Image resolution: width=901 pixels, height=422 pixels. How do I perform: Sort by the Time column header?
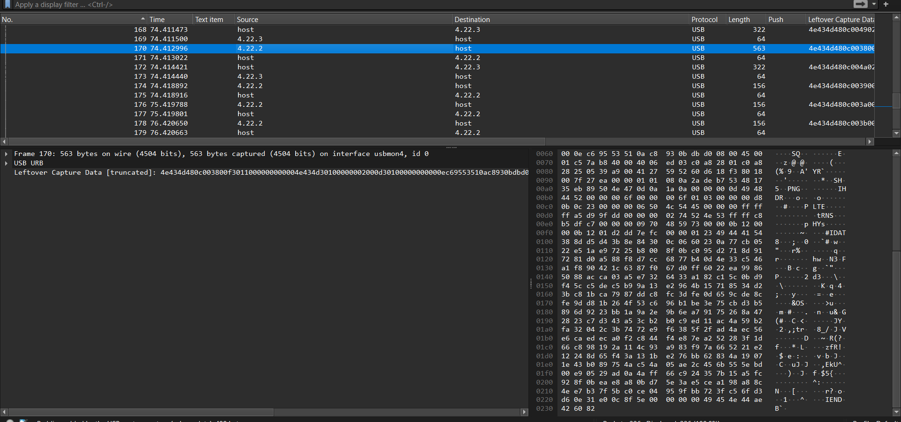coord(170,19)
